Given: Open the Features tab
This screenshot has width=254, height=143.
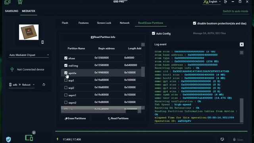Looking at the screenshot, I should [x=83, y=23].
